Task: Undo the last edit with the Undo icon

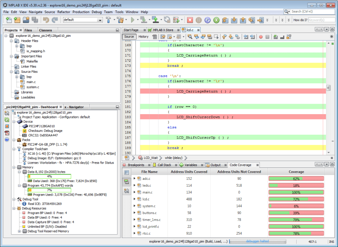Action: coord(46,19)
